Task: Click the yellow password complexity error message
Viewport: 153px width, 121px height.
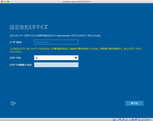Action: point(76,50)
